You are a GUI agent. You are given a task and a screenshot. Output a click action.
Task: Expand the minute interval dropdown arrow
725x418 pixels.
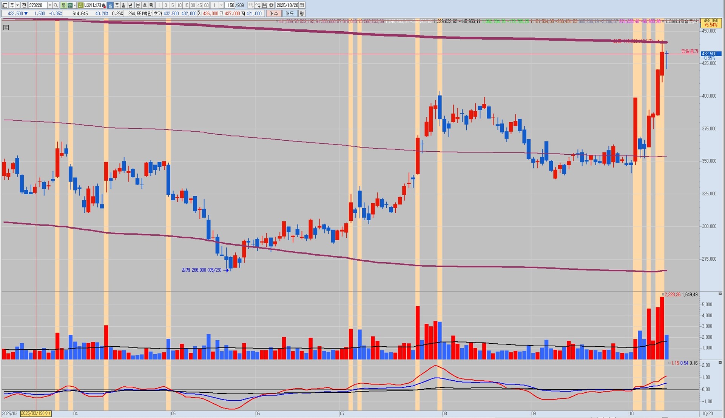click(x=221, y=5)
